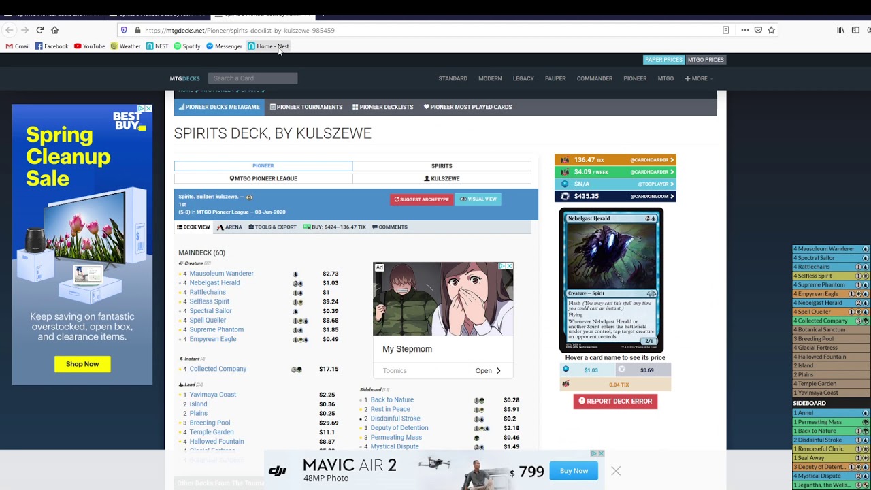Click Report Deck Error button
Image resolution: width=871 pixels, height=490 pixels.
coord(615,402)
